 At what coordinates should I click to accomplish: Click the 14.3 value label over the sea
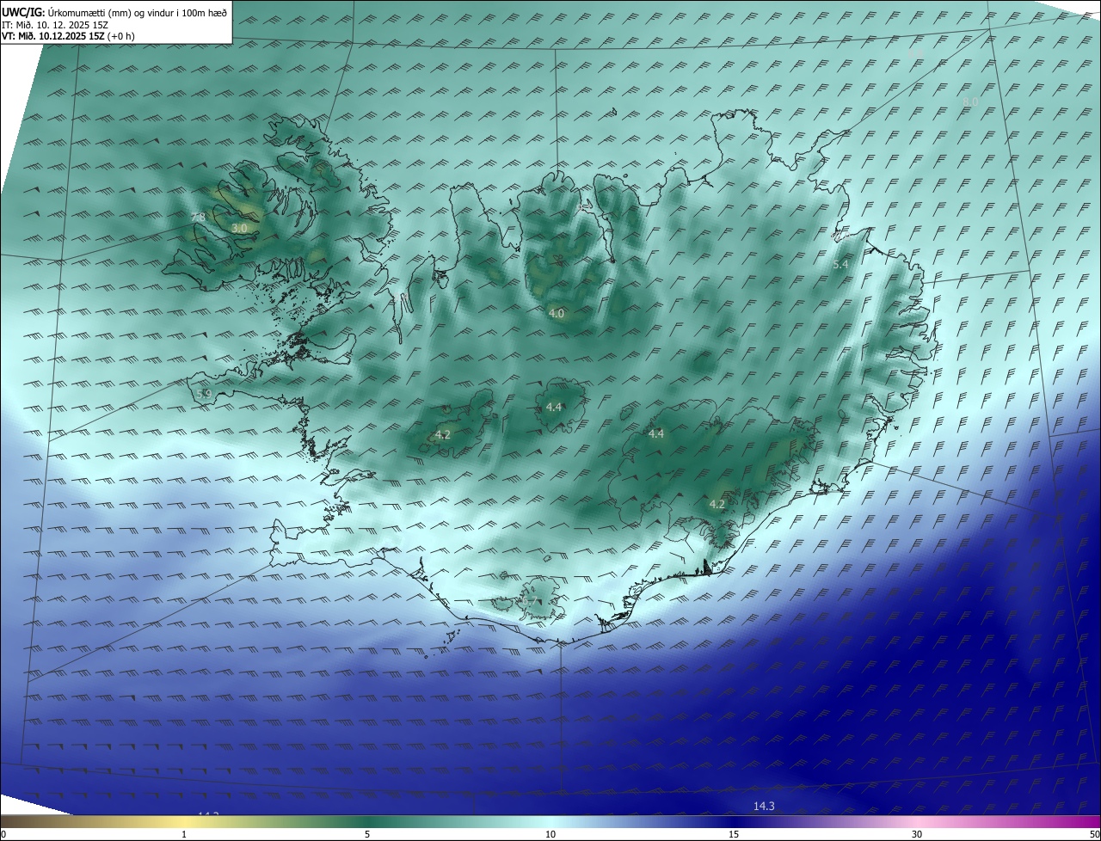(764, 806)
